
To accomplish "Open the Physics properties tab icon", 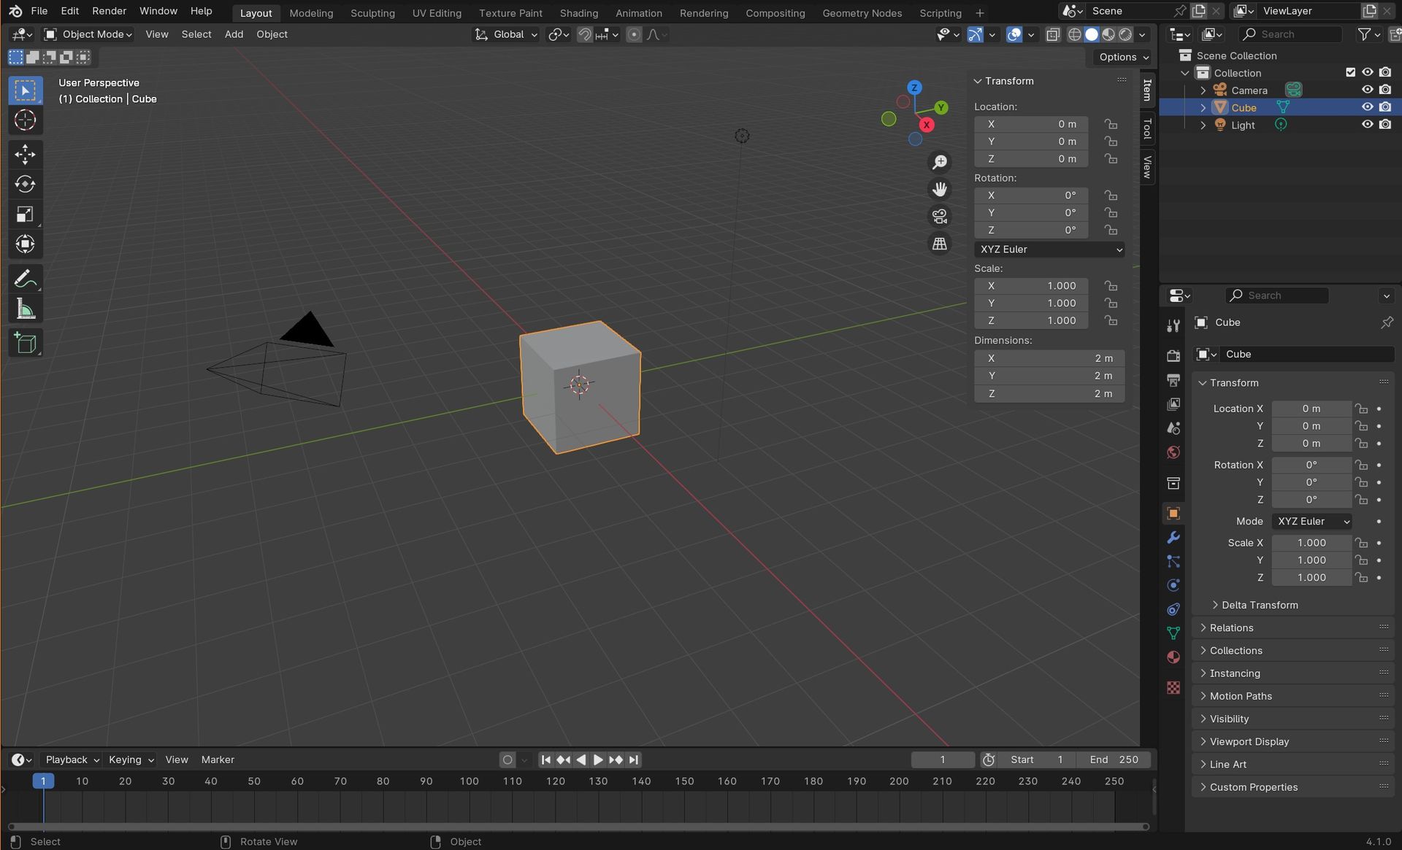I will pyautogui.click(x=1173, y=585).
